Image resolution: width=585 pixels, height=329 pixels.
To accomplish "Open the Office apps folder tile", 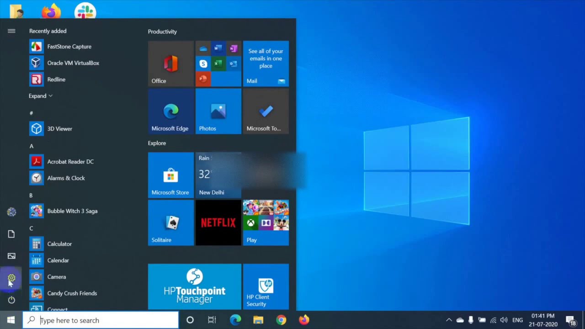I will (x=218, y=64).
